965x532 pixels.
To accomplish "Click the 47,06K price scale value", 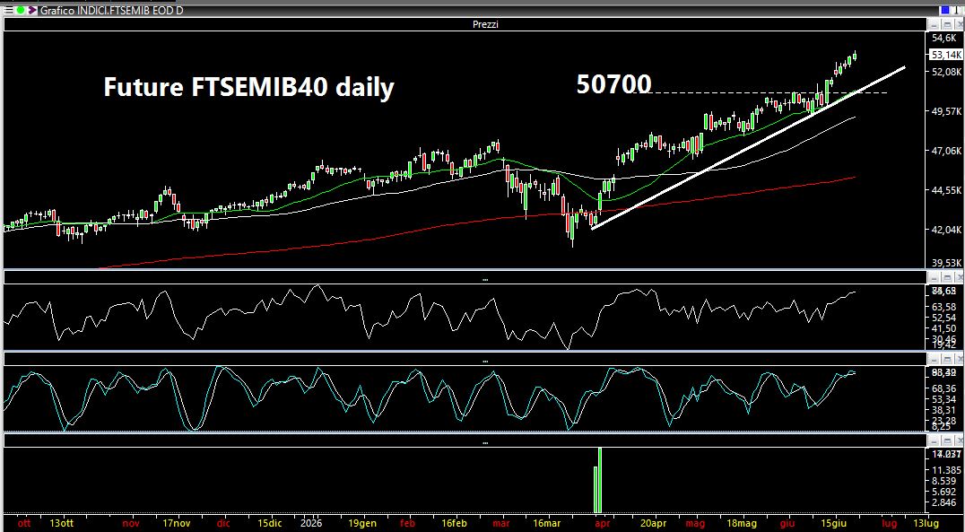I will pos(946,151).
